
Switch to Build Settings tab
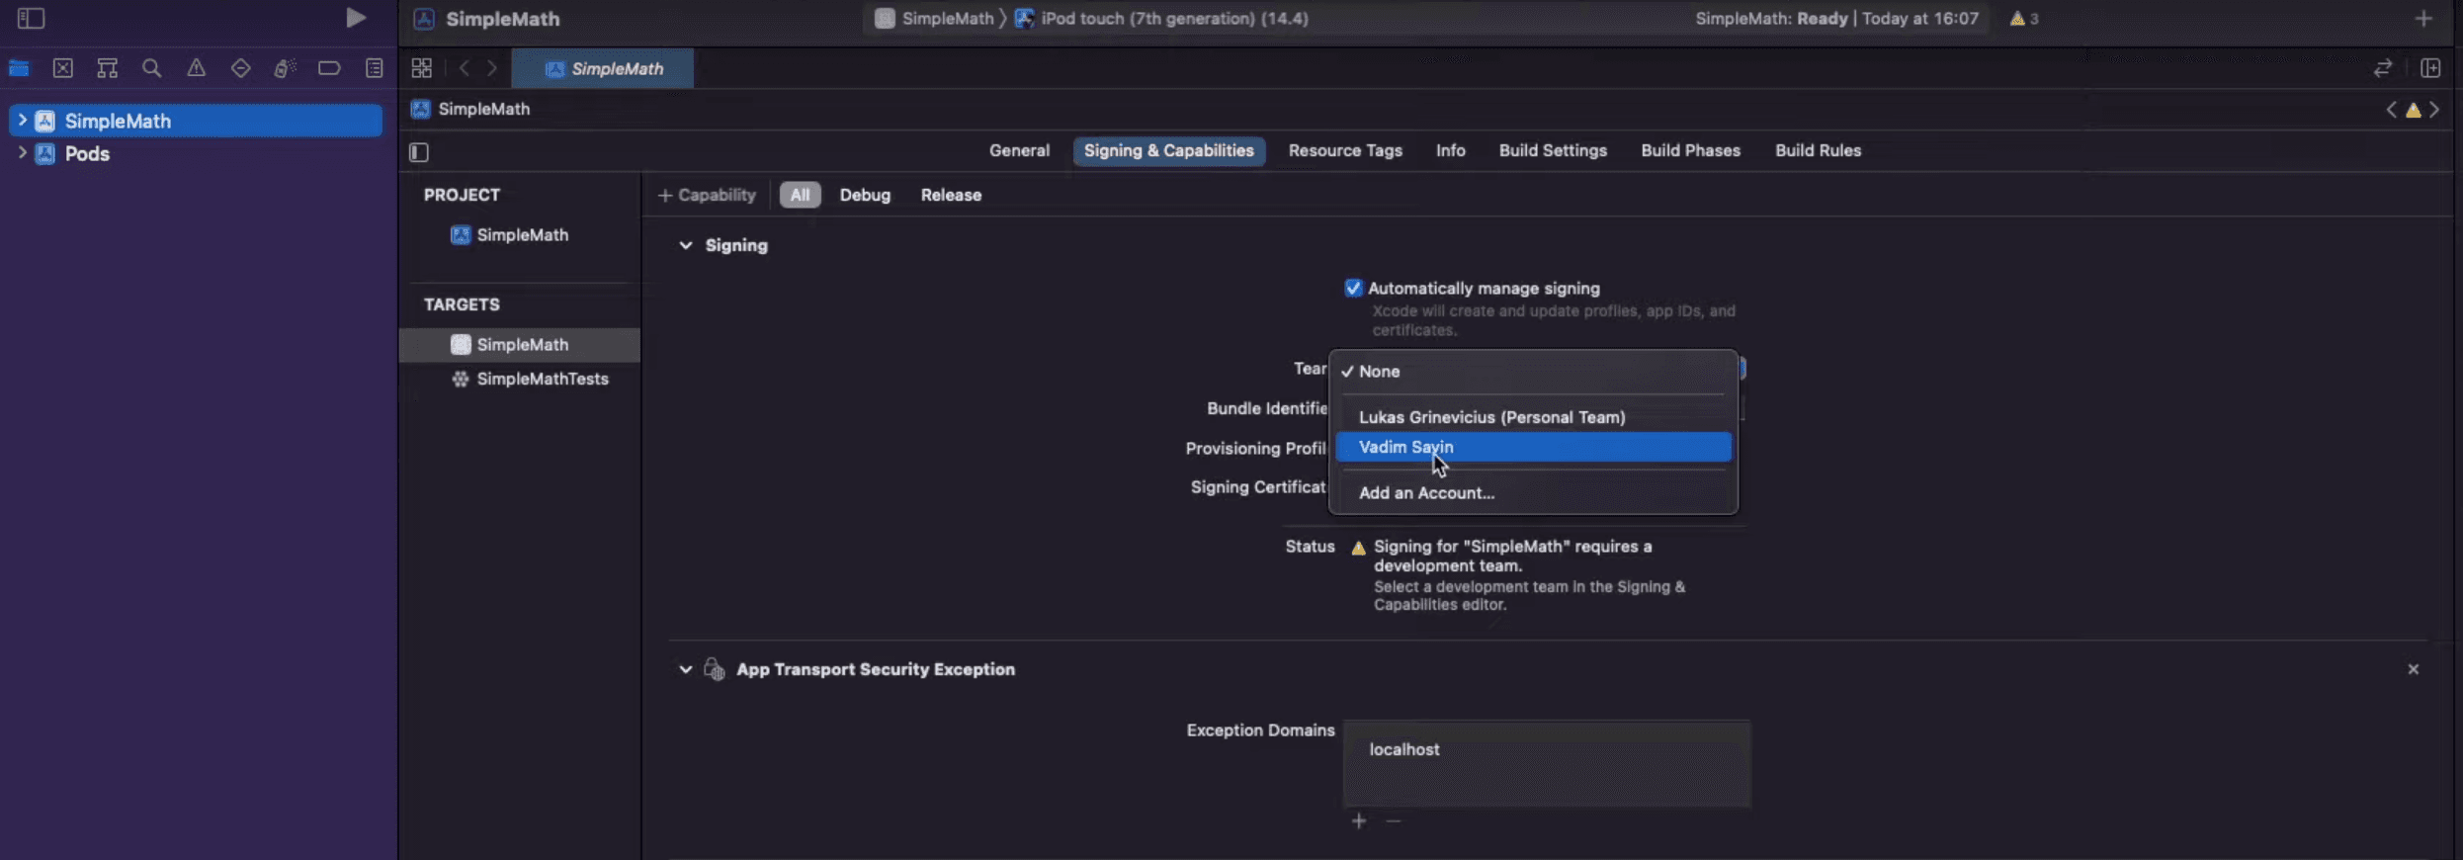(x=1552, y=150)
